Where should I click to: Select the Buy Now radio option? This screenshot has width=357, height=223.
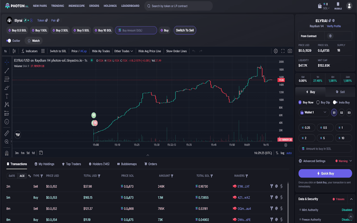(x=300, y=102)
